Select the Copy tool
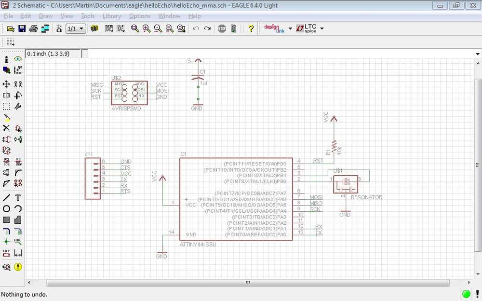This screenshot has height=301, width=482. coord(18,84)
